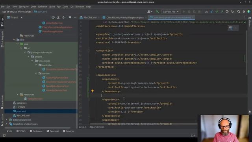Open Git history clock icon
Viewport: 252px width, 142px height.
click(227, 11)
